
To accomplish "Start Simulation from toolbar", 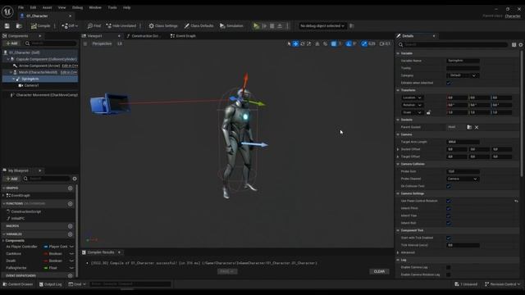I will 231,25.
